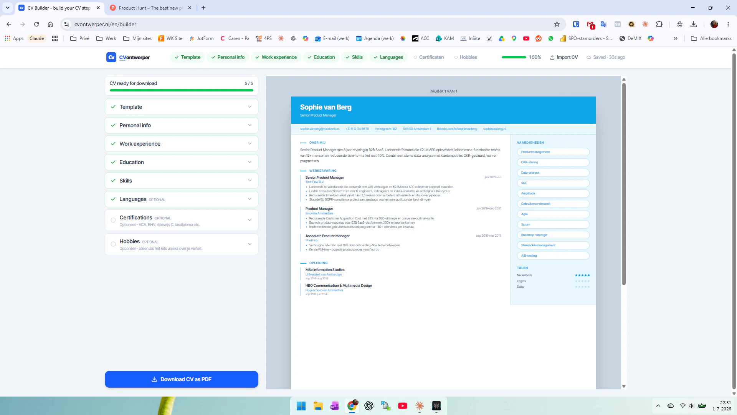Open the WhatsApp bookmark icon

pyautogui.click(x=551, y=38)
